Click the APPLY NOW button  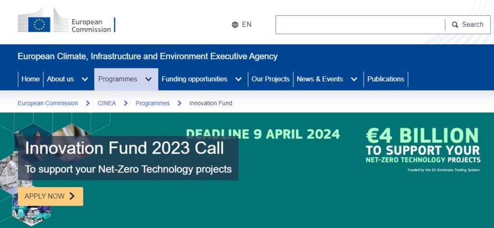click(x=50, y=196)
